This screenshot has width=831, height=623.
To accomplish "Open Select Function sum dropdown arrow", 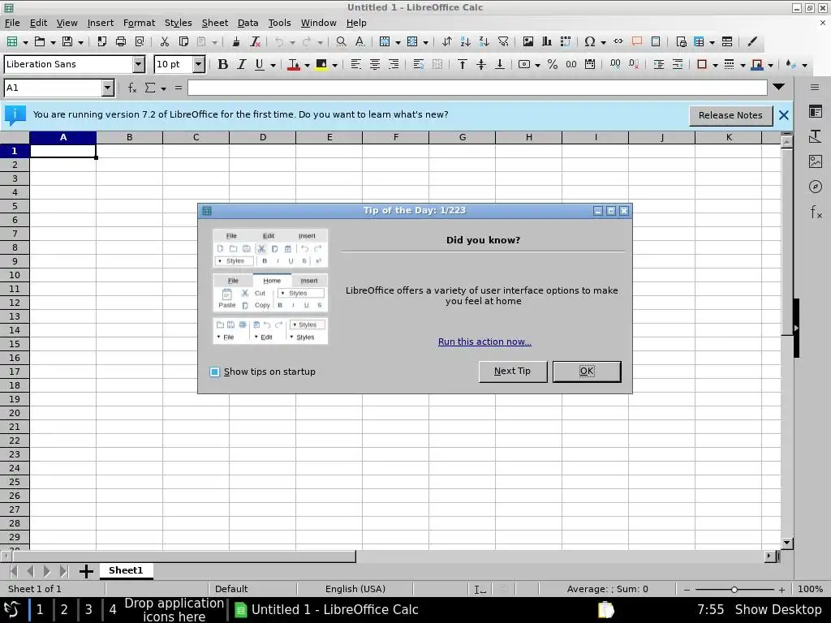I will (163, 88).
